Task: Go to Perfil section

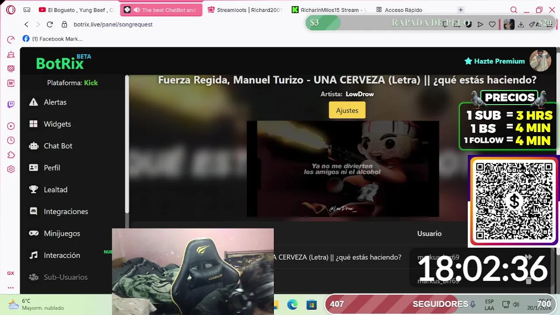Action: (x=52, y=168)
